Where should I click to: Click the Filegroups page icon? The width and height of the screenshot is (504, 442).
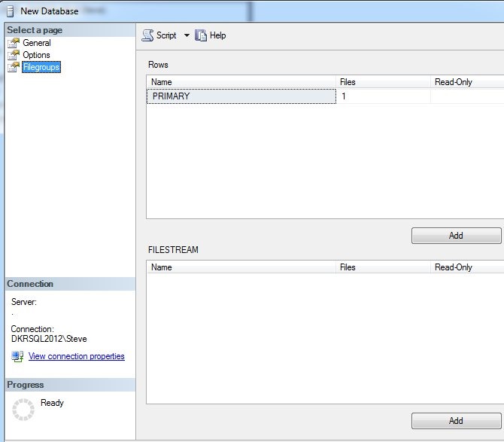[13, 67]
